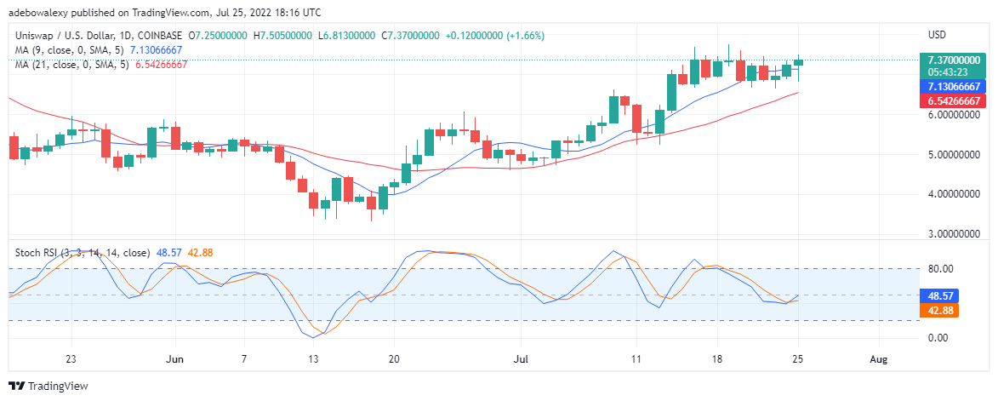
Task: Click the 4.00000000 price axis level
Action: click(x=954, y=195)
